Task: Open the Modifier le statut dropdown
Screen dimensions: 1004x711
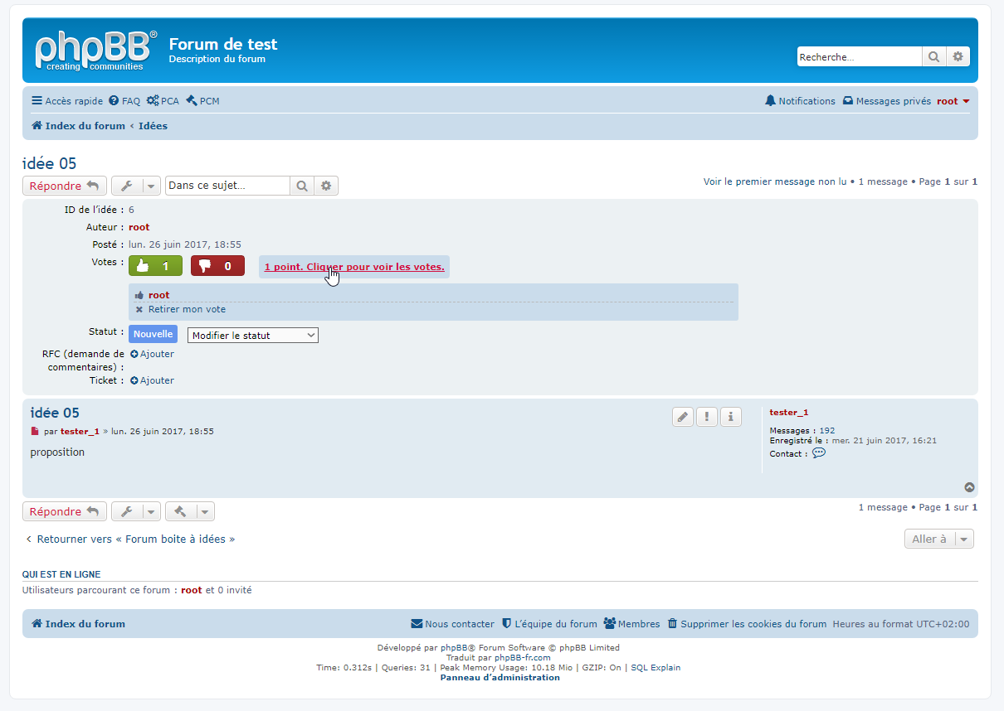Action: (253, 336)
